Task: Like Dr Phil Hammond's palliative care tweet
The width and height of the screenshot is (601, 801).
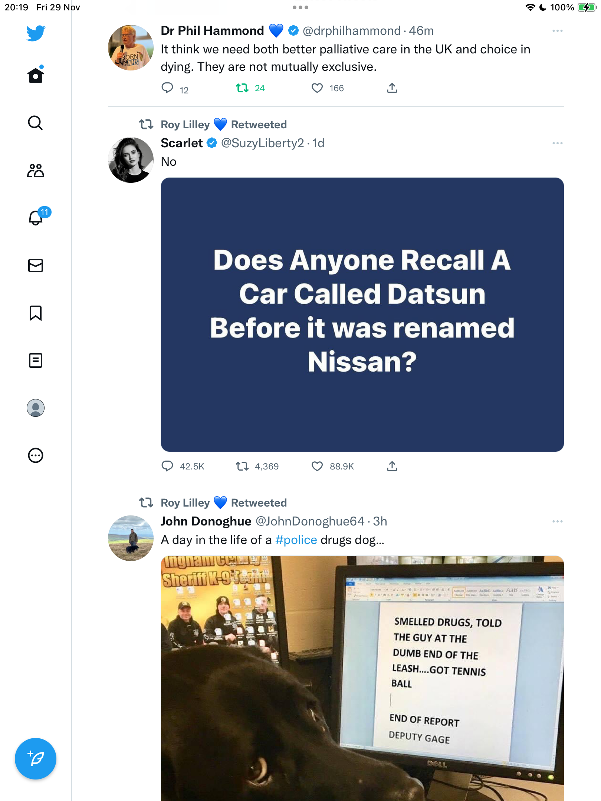Action: (317, 88)
